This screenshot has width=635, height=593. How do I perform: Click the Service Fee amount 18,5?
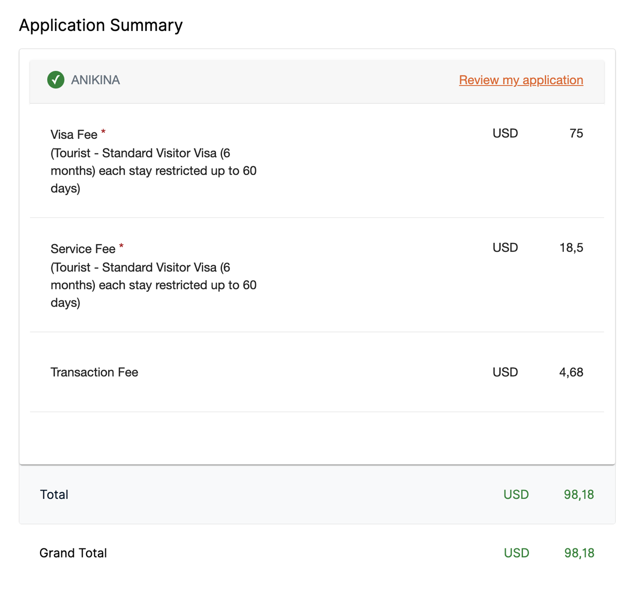(571, 248)
